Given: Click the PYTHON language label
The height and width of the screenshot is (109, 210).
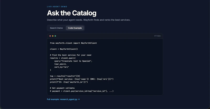Looking at the screenshot, I should click(157, 36).
